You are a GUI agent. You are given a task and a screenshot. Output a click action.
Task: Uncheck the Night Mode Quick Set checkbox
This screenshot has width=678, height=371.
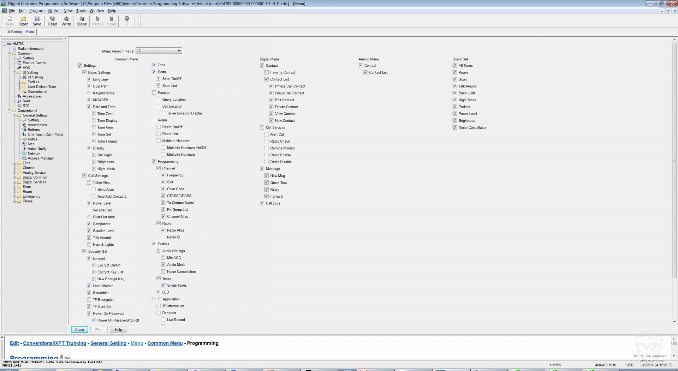[x=455, y=100]
